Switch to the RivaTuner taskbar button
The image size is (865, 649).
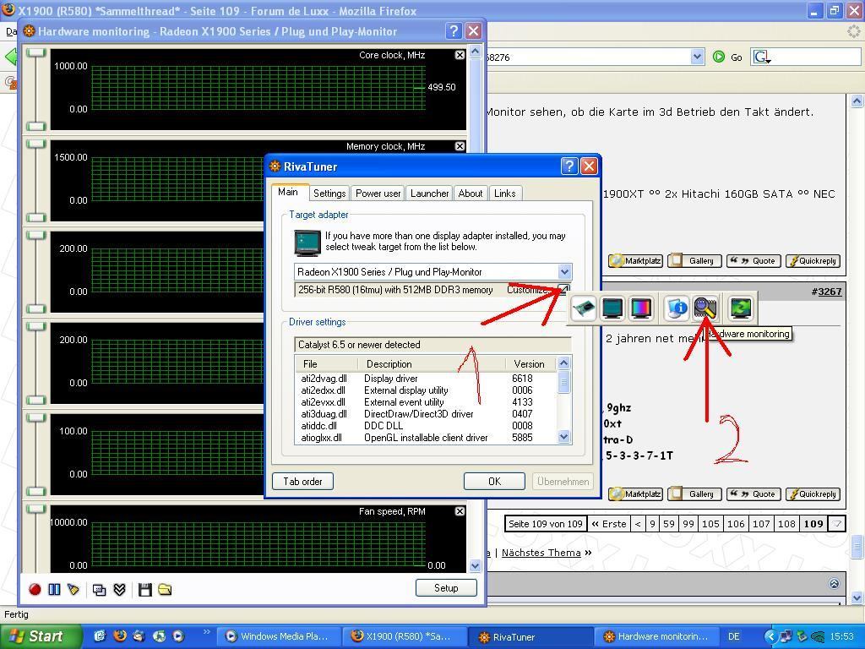pos(530,637)
